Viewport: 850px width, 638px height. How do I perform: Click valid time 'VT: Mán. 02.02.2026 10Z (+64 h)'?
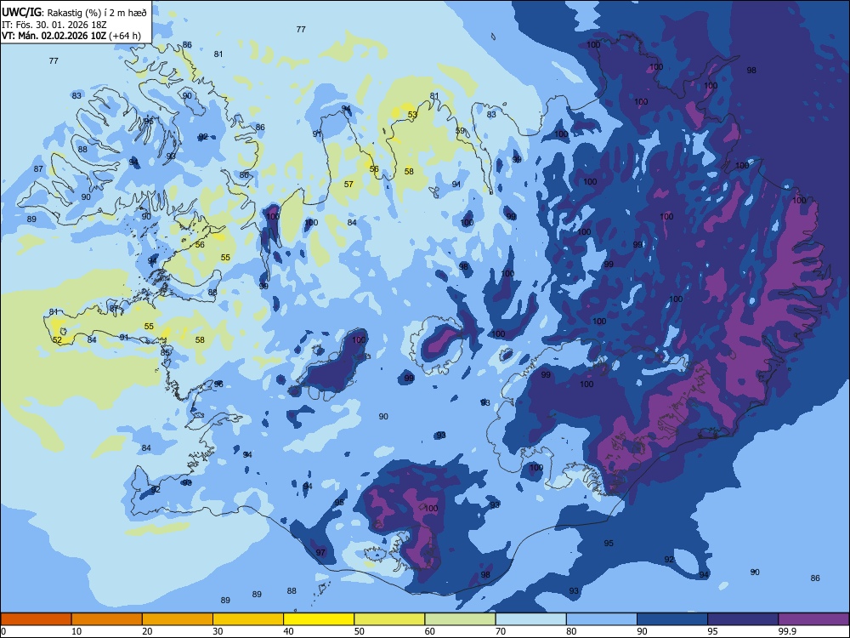pyautogui.click(x=71, y=36)
